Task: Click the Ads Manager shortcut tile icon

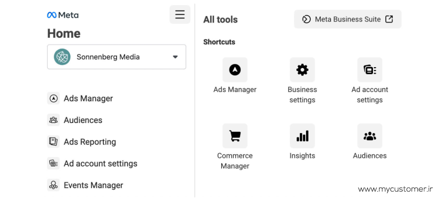Action: coord(235,70)
